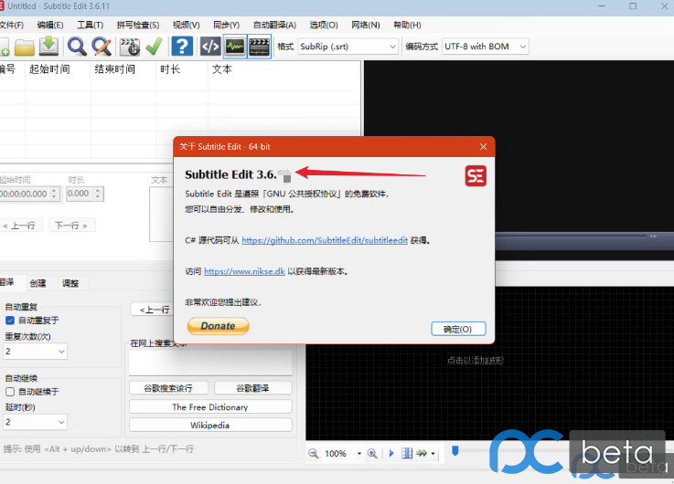Click the start time spinner arrows
The height and width of the screenshot is (484, 674).
click(x=54, y=194)
